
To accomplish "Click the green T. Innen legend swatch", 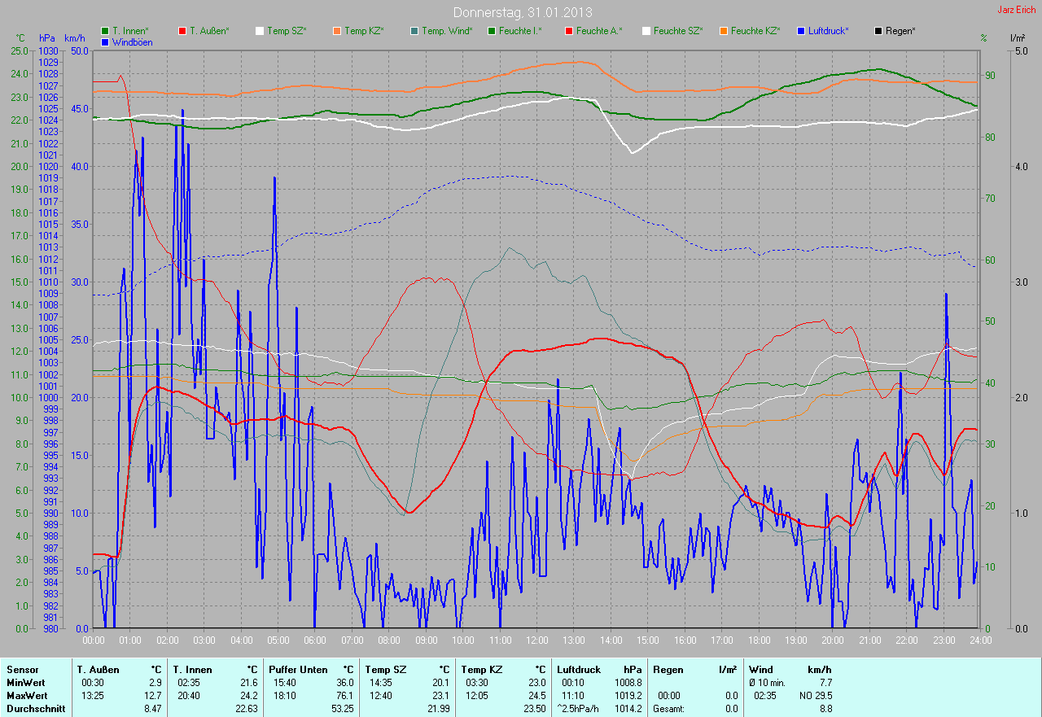I will click(x=105, y=31).
